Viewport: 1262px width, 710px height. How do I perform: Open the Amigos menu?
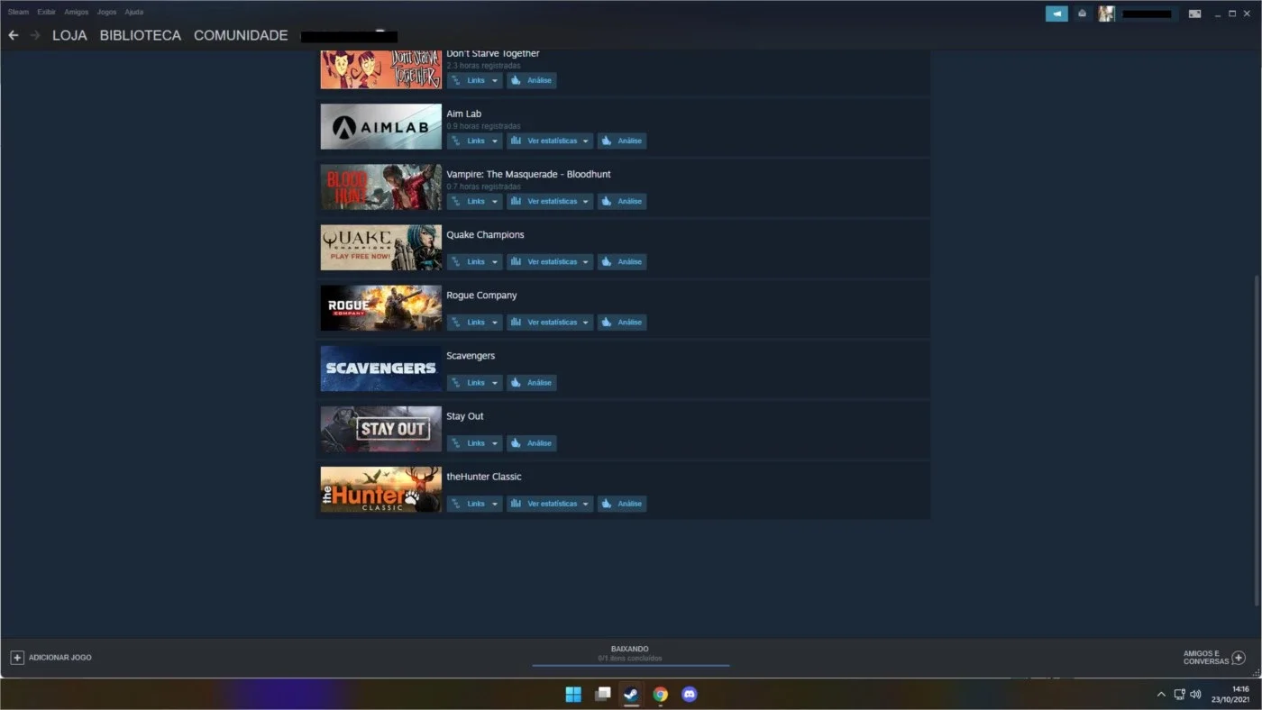[x=77, y=12]
